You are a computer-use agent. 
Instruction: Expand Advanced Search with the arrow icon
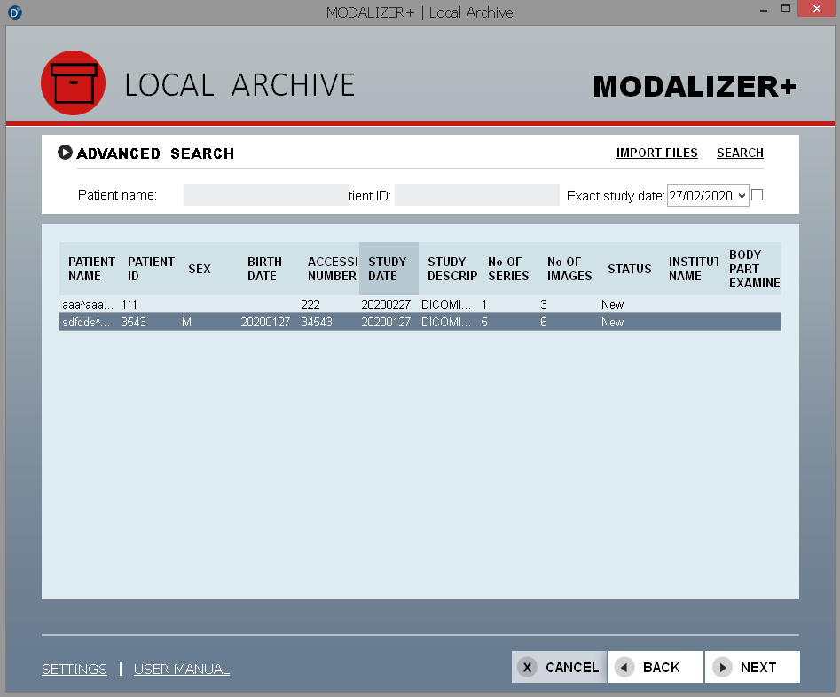tap(65, 153)
